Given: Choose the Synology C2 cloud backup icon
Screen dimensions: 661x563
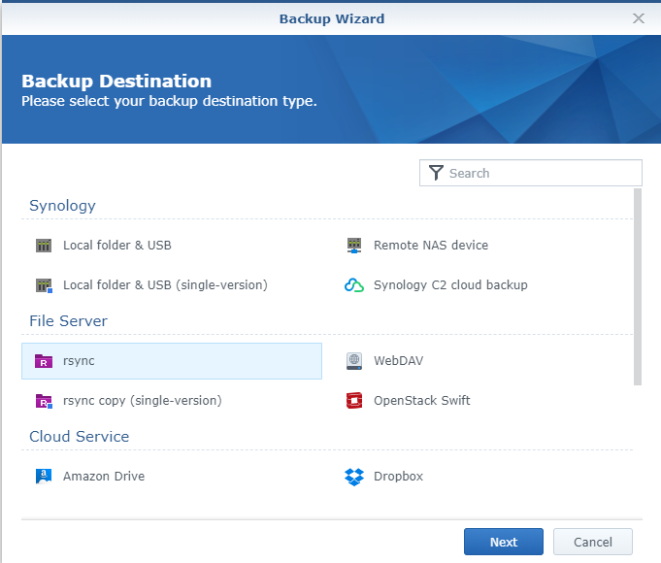Looking at the screenshot, I should tap(354, 285).
